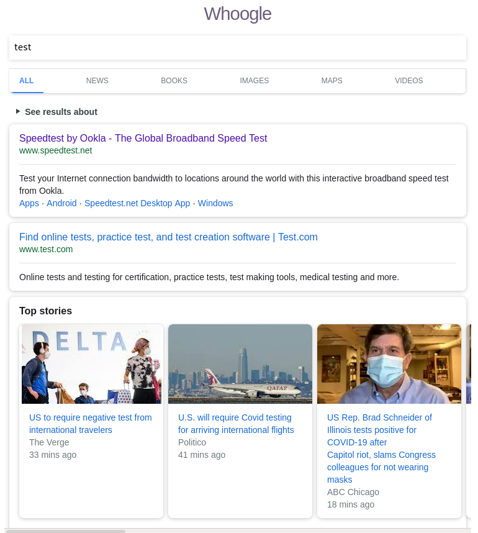Viewport: 478px width, 533px height.
Task: Focus the search box containing "test"
Action: click(x=238, y=47)
